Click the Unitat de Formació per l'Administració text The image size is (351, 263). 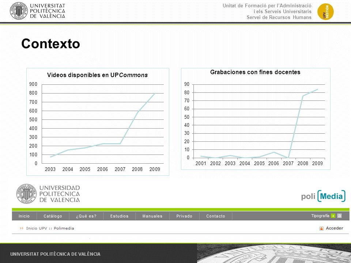[267, 5]
